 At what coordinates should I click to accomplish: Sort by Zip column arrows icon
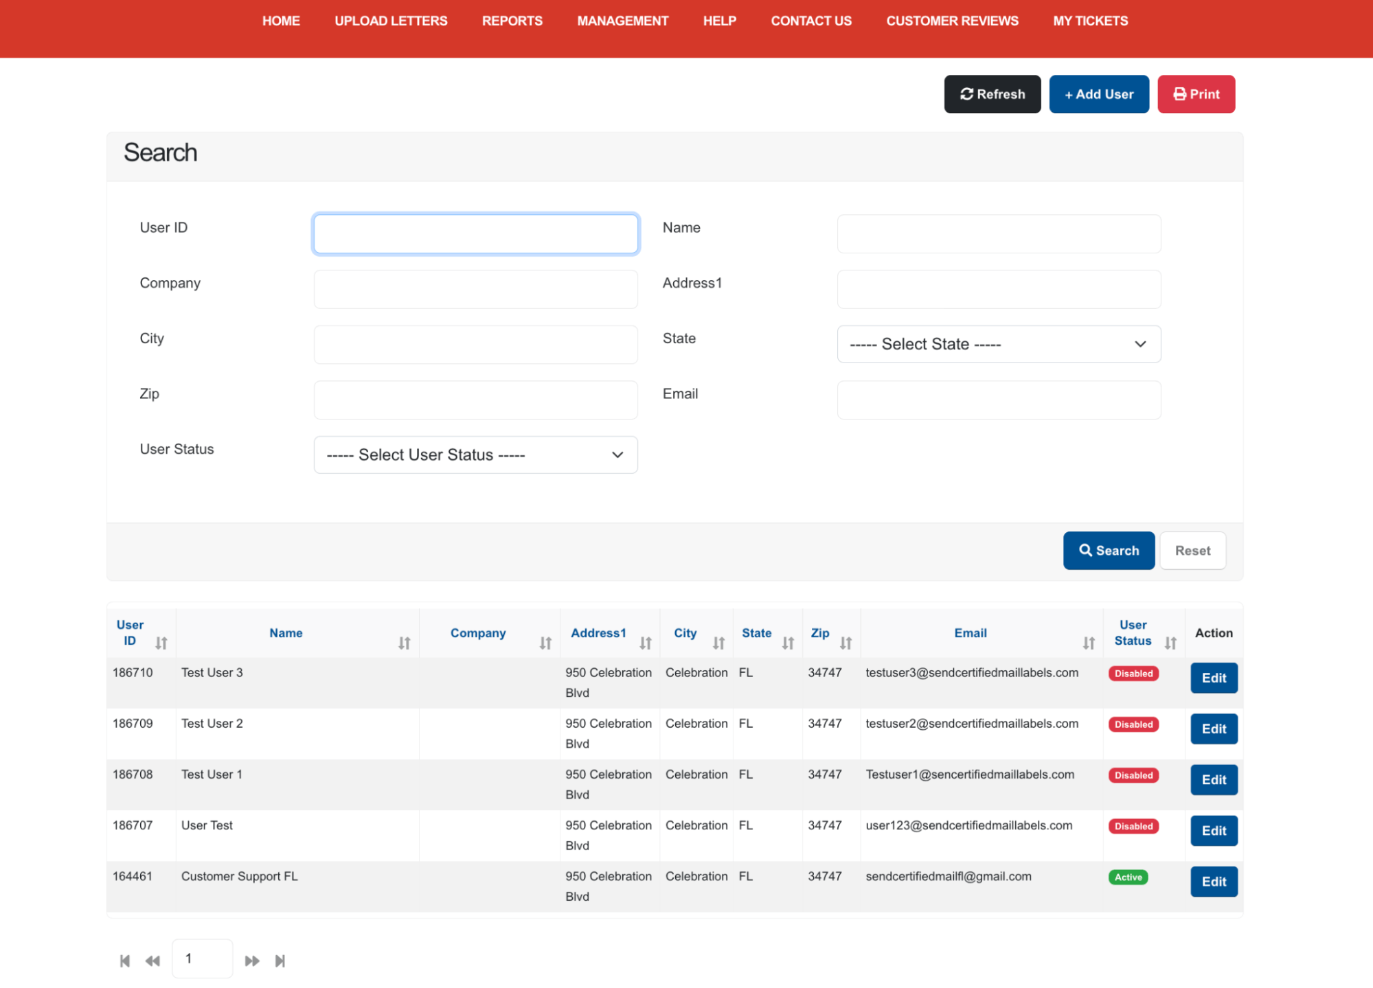[846, 643]
